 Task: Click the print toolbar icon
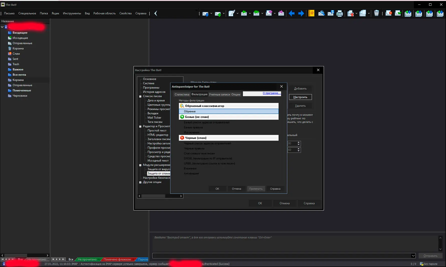click(x=340, y=13)
